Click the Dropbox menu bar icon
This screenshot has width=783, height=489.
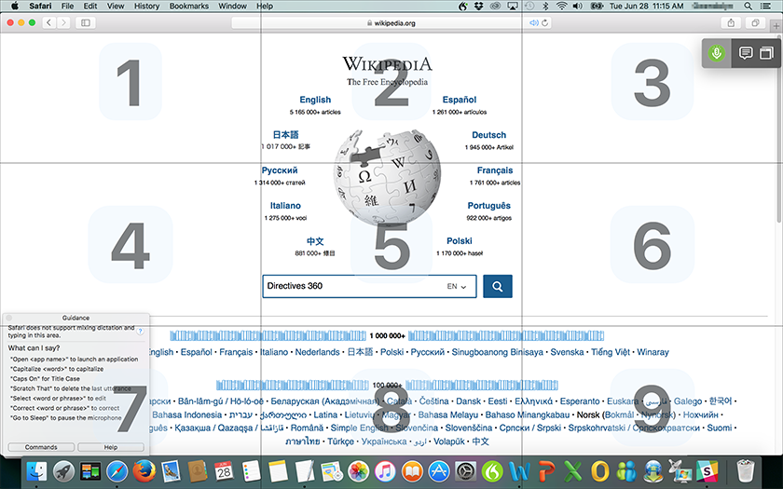click(x=478, y=6)
